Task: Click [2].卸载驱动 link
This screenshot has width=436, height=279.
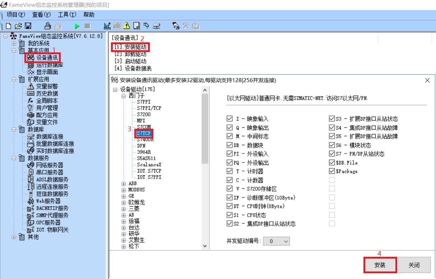Action: click(130, 55)
